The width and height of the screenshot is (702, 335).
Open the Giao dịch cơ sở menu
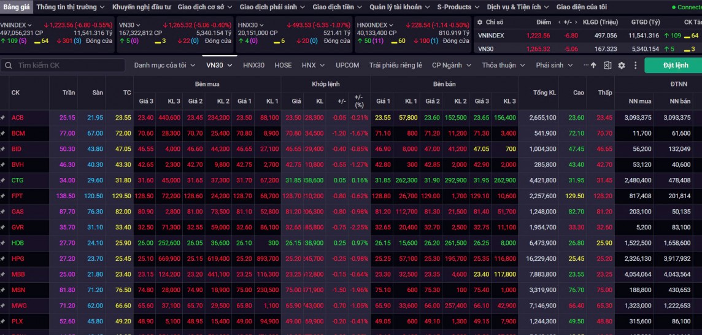tap(205, 7)
